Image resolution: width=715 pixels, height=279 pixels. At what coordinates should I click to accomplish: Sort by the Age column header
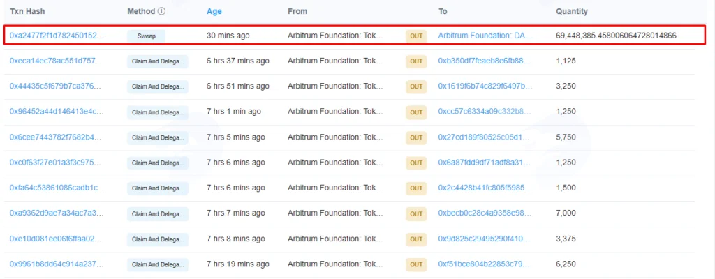pyautogui.click(x=214, y=11)
